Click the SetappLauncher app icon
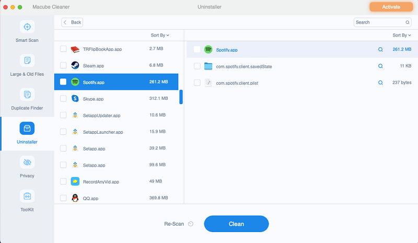The image size is (418, 243). 75,132
